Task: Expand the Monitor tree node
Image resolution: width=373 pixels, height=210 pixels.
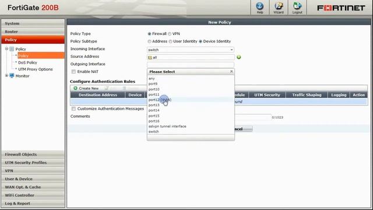Action: coord(6,76)
